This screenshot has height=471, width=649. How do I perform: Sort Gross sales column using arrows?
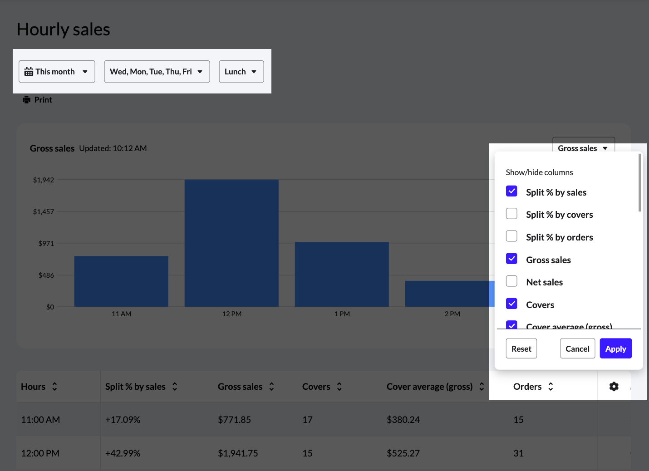click(x=271, y=387)
